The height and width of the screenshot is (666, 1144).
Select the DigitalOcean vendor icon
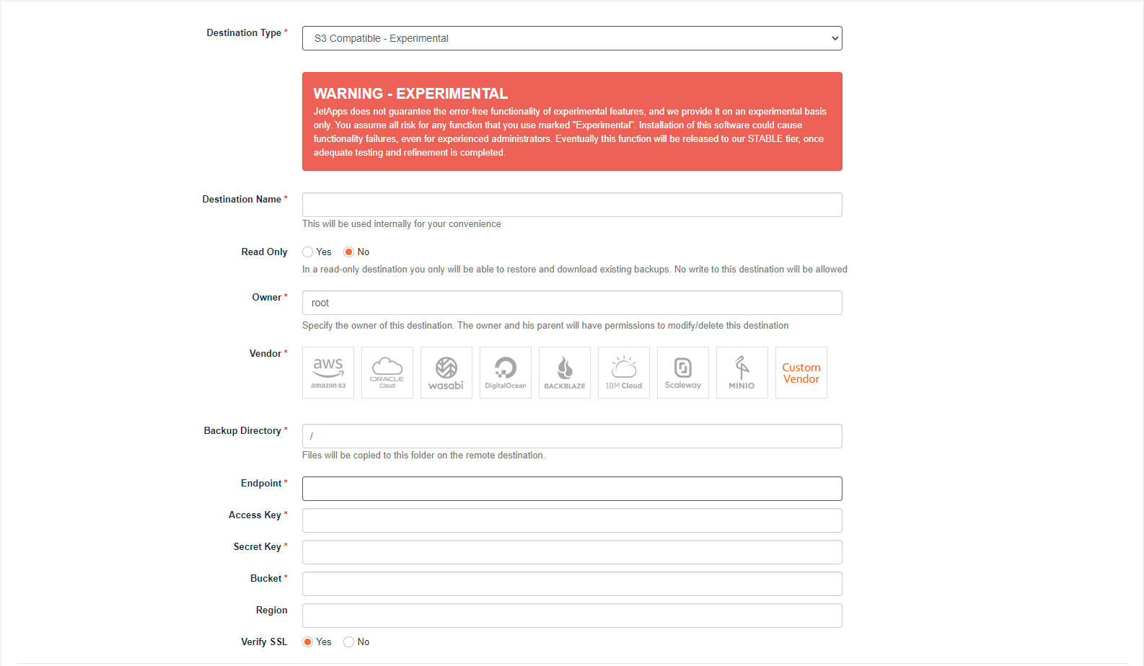pos(506,373)
